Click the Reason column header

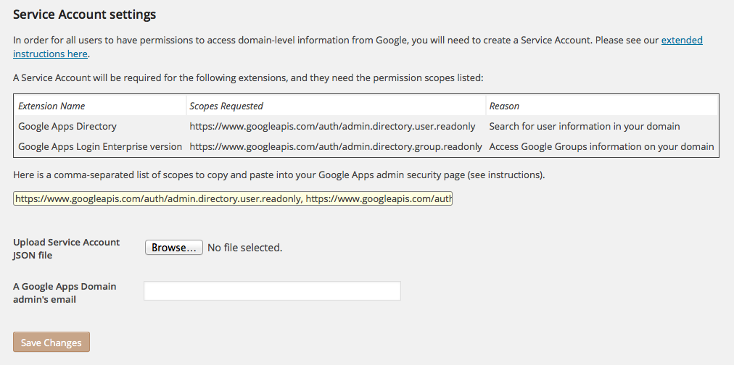504,106
